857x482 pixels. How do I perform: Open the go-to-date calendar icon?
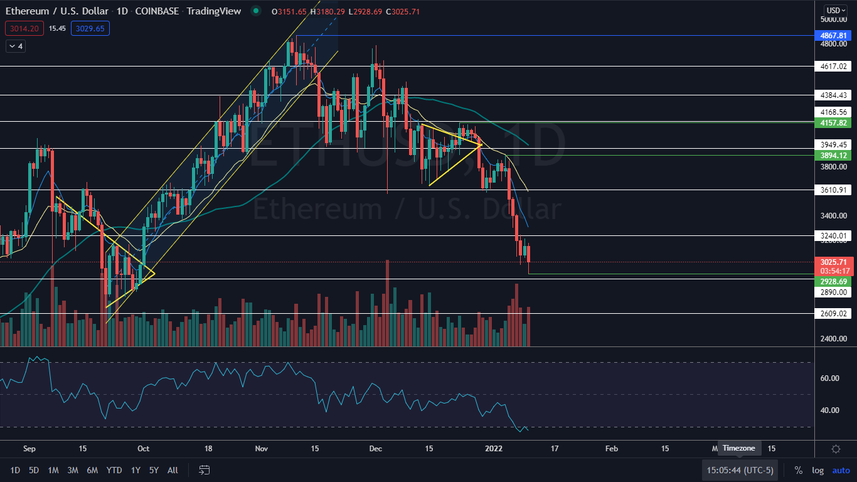tap(204, 470)
